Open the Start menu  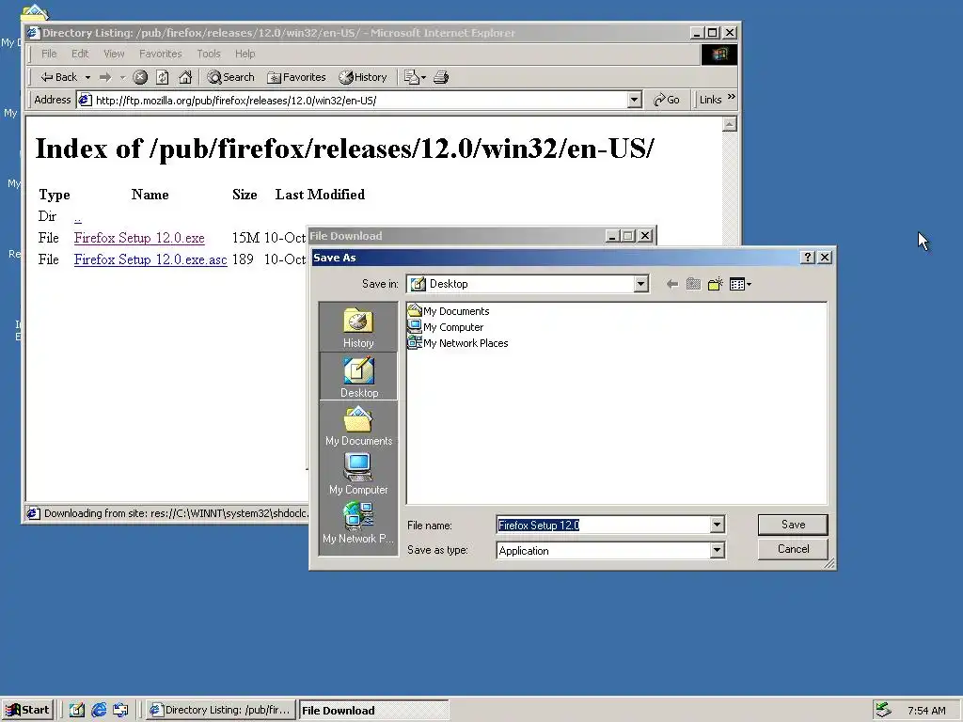pyautogui.click(x=27, y=710)
